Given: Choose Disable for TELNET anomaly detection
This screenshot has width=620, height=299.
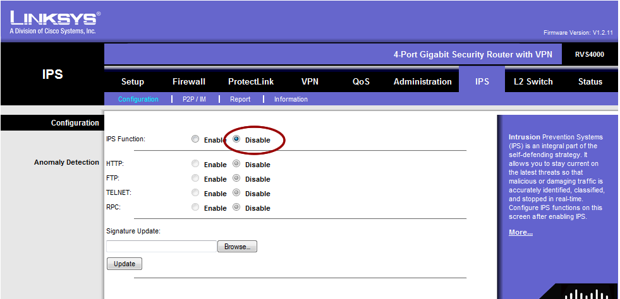Looking at the screenshot, I should click(236, 193).
